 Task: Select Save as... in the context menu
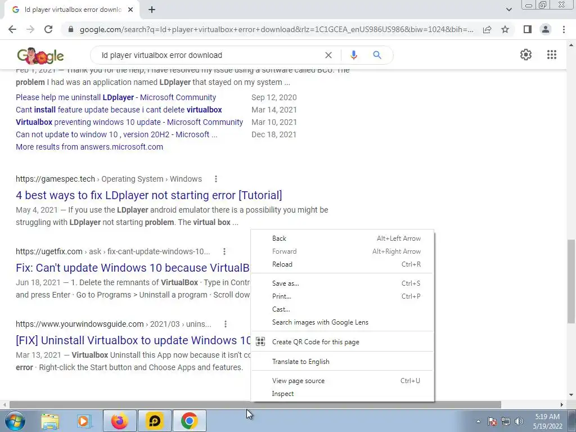click(x=343, y=283)
